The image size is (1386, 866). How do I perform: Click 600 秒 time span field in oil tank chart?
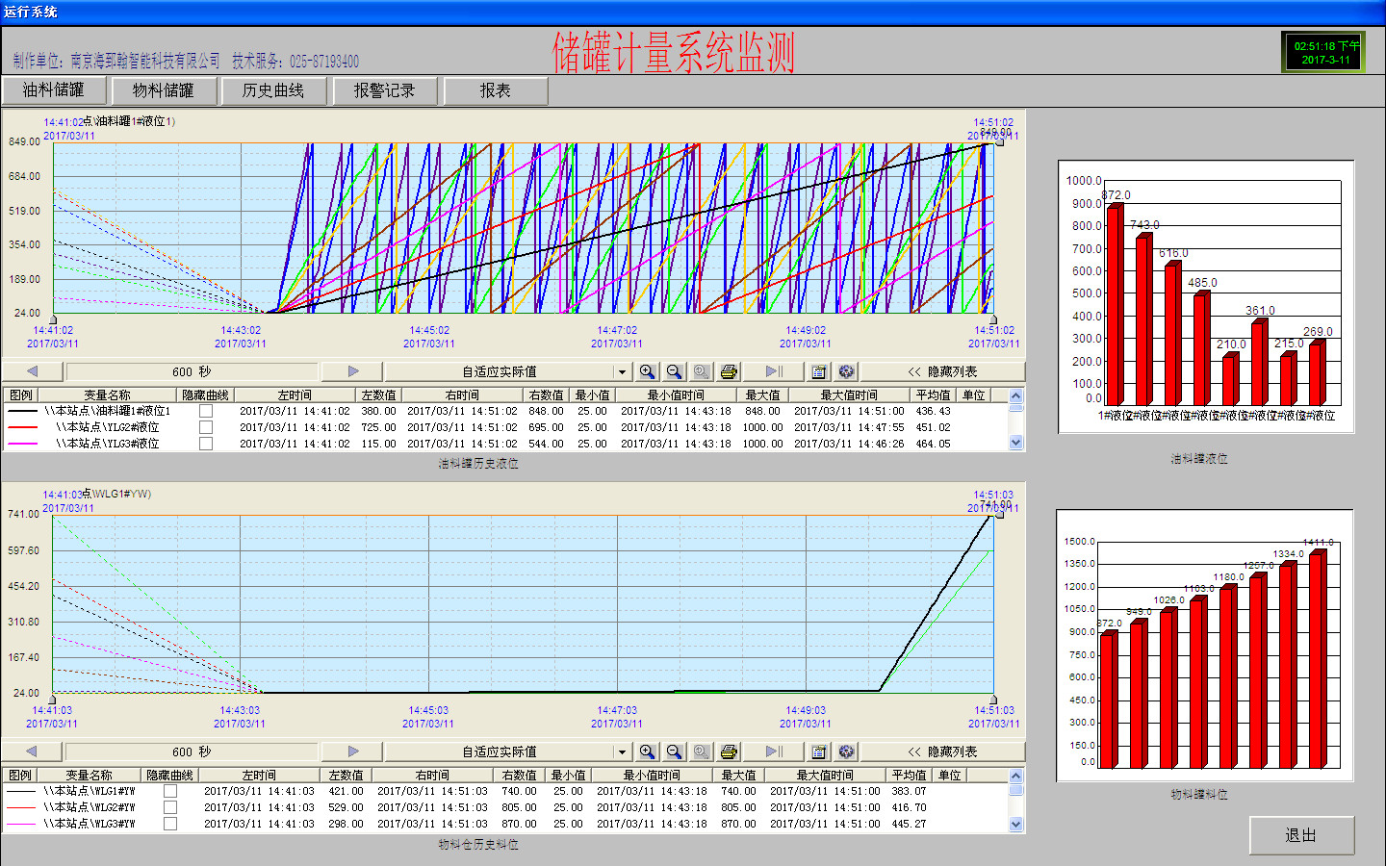(x=192, y=371)
